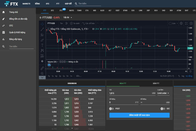Open GIÚP ĐỠ help menu
The width and height of the screenshot is (196, 131).
pyautogui.click(x=68, y=4)
